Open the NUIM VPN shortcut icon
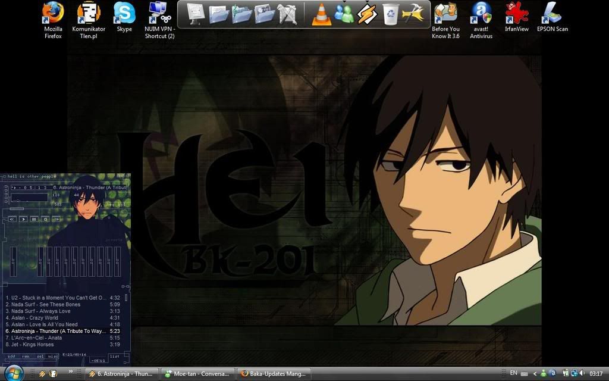Image resolution: width=609 pixels, height=381 pixels. [159, 20]
